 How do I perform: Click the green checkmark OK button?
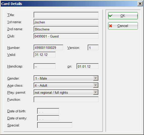tap(123, 16)
